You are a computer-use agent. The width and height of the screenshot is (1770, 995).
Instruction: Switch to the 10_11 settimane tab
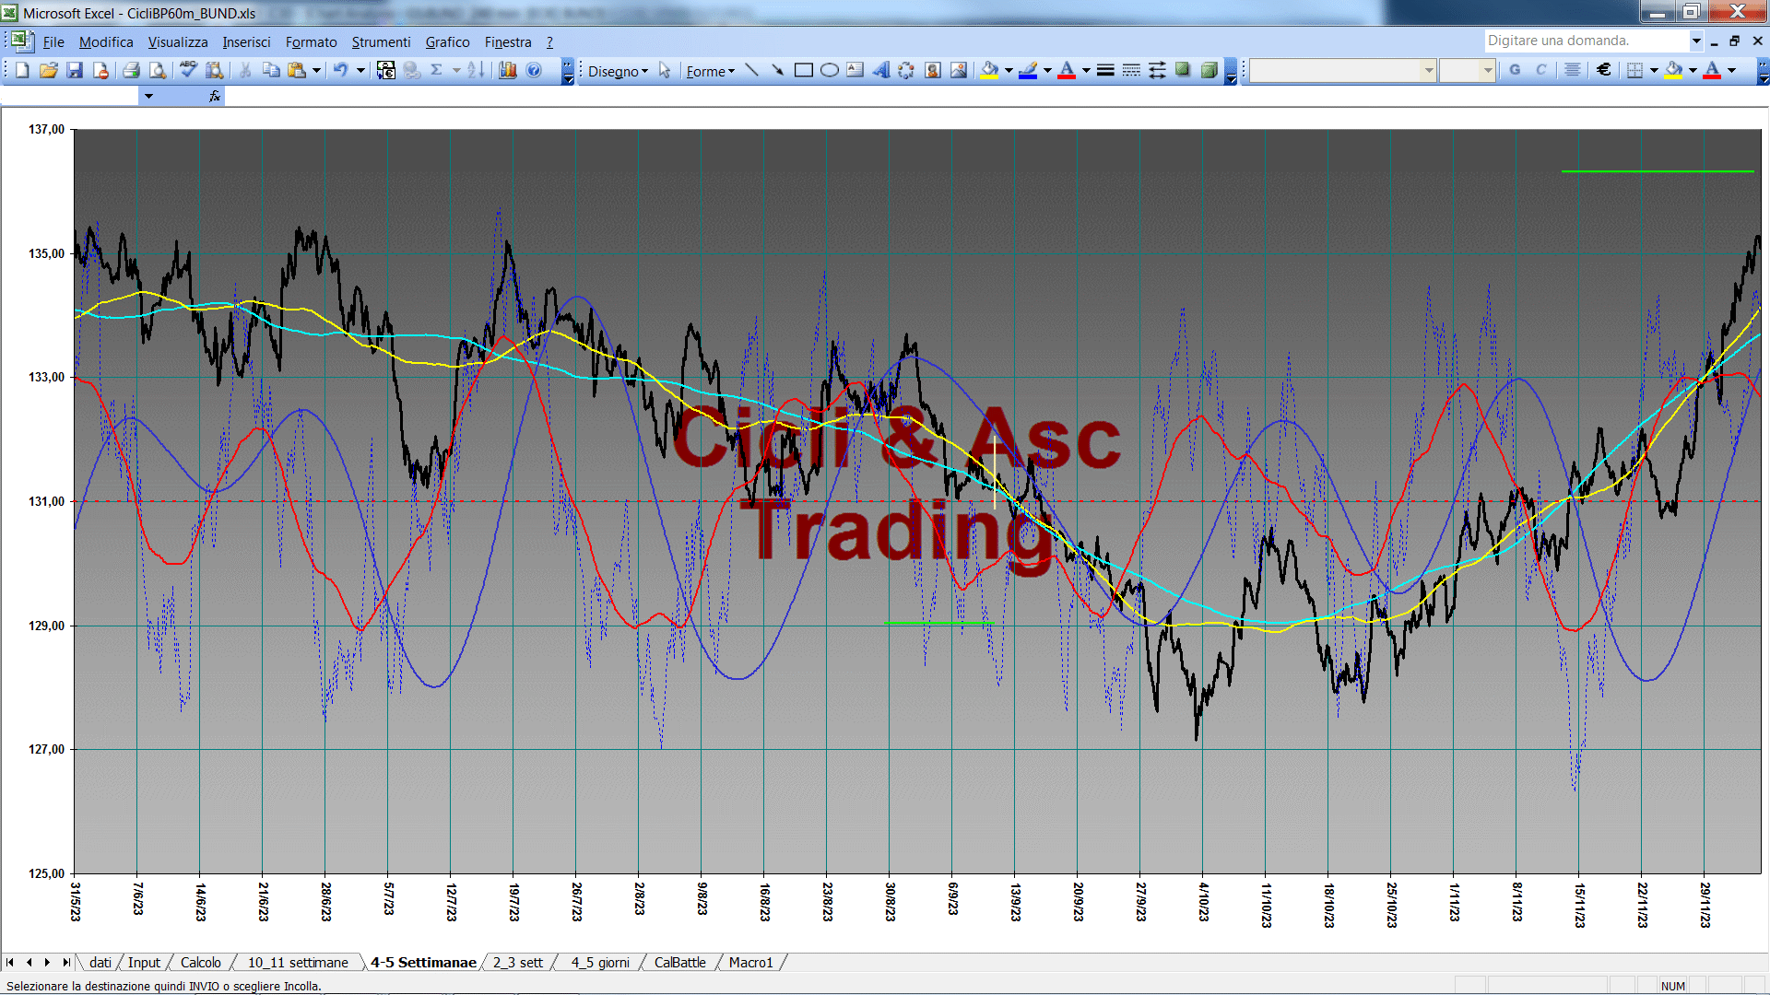[x=298, y=962]
